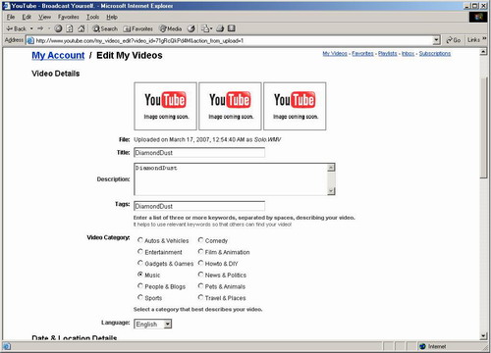Go to Home page icon
Viewport: 491px width, 353px height.
coord(82,28)
